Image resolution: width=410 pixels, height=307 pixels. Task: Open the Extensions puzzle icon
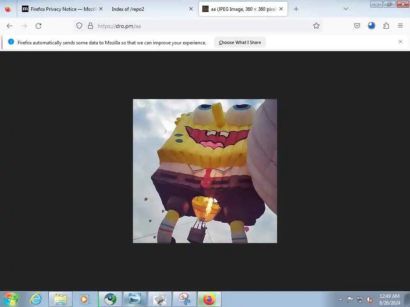click(386, 26)
